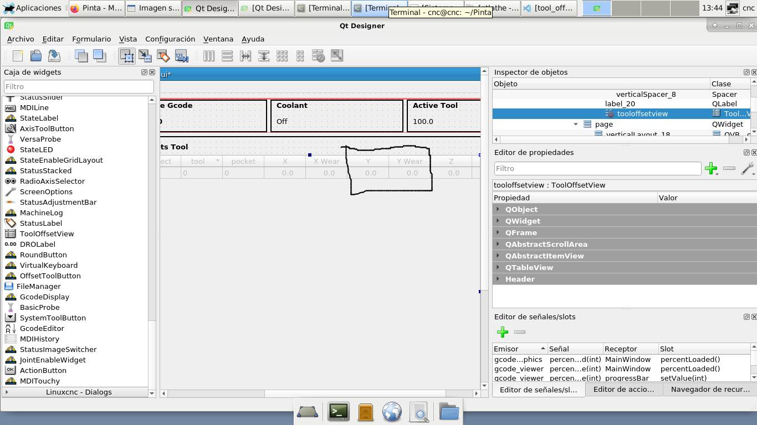Click the Break layout toolbar icon
The width and height of the screenshot is (757, 425).
pos(318,55)
